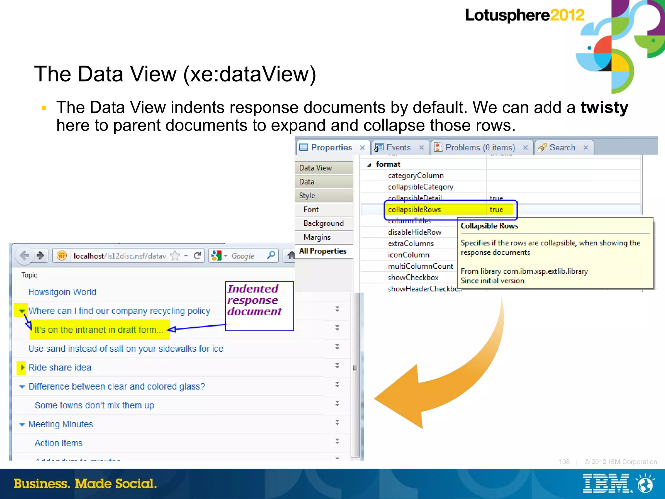Expand detail for Action Items row
This screenshot has height=499, width=665.
337,441
